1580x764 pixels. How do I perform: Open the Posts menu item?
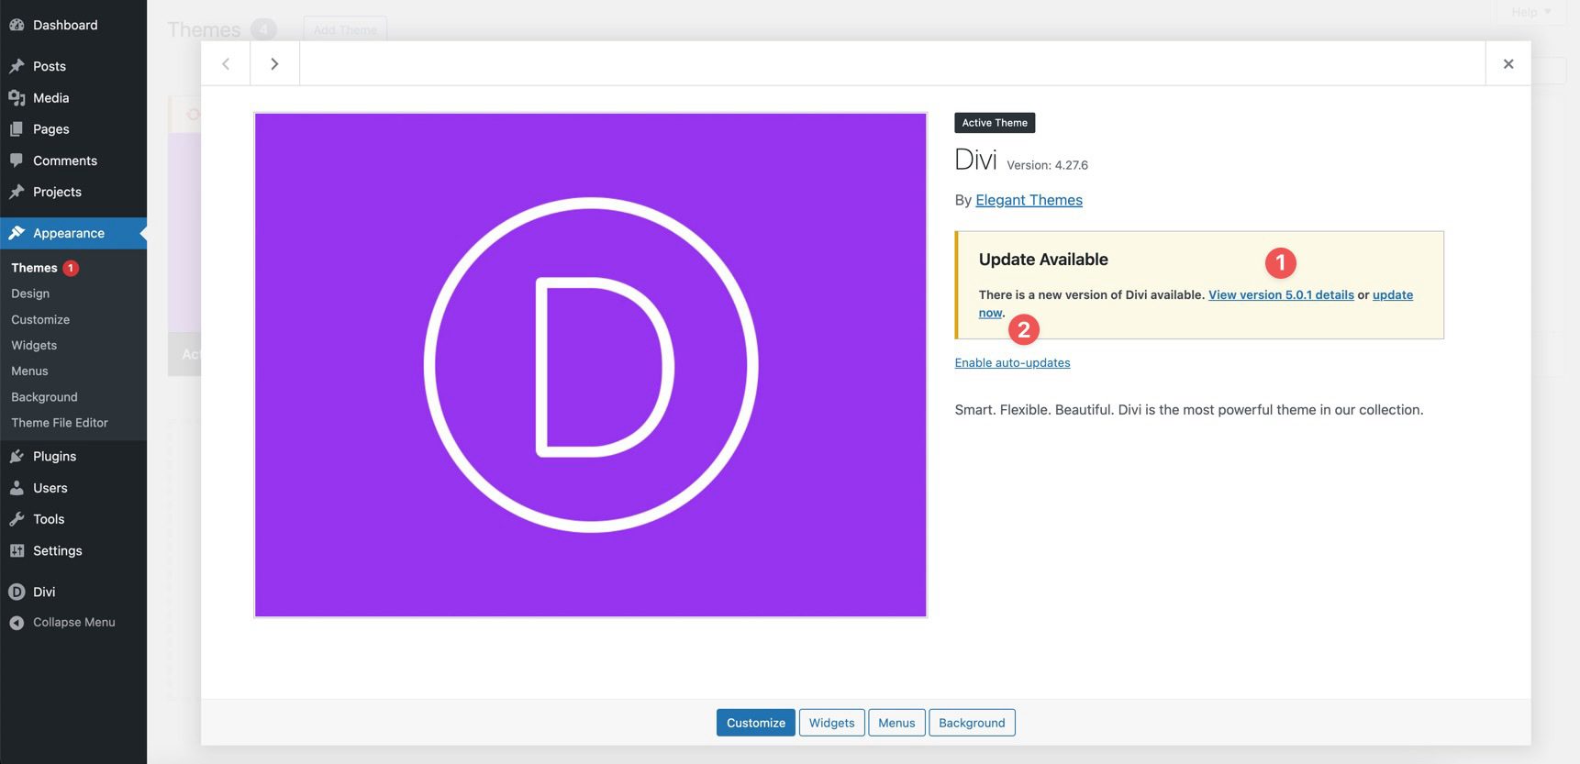(73, 66)
